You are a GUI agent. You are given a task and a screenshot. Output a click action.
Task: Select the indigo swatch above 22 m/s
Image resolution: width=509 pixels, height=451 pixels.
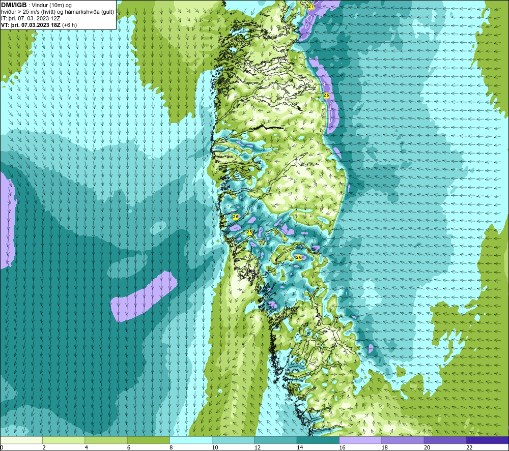pos(487,440)
